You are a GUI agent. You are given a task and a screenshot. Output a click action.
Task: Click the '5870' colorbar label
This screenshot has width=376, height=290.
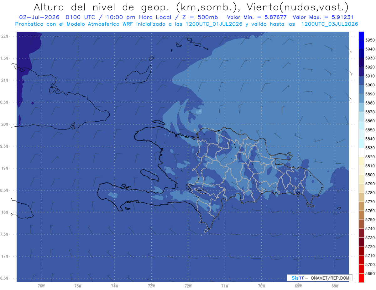click(x=370, y=112)
